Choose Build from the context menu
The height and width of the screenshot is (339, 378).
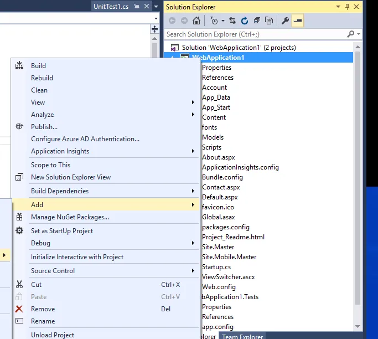38,66
